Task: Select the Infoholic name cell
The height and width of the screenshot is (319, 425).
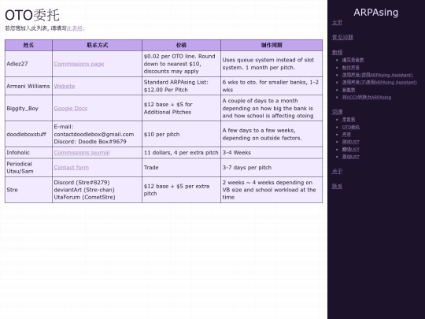Action: 28,153
